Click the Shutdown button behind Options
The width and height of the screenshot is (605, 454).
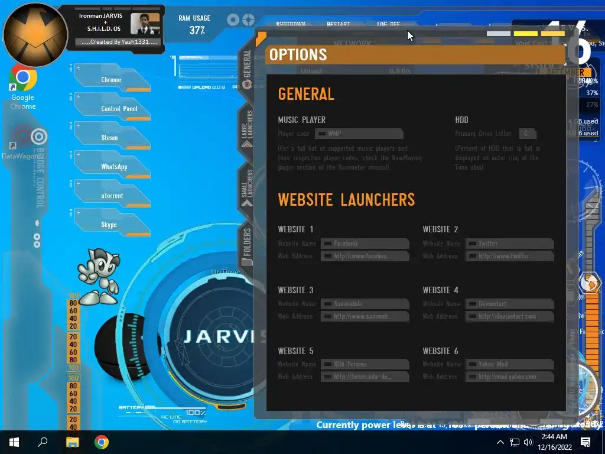point(291,24)
